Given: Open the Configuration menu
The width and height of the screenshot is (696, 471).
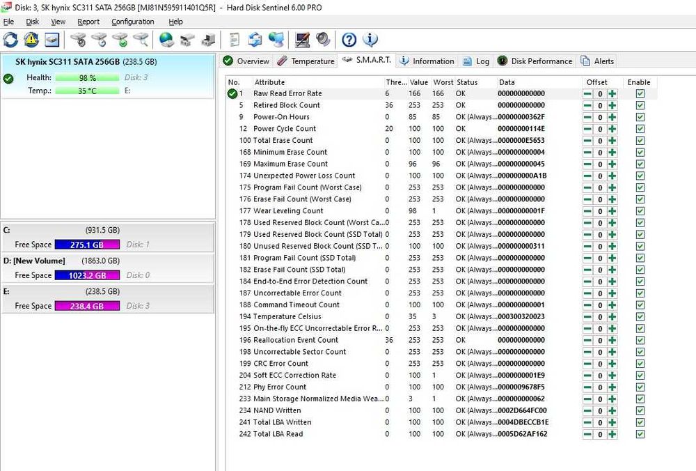Looking at the screenshot, I should 133,22.
